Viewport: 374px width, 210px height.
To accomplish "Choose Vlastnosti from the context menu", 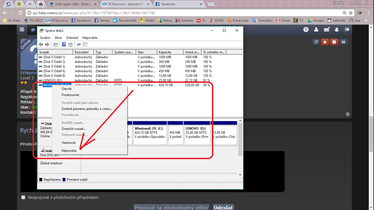I will 90,143.
